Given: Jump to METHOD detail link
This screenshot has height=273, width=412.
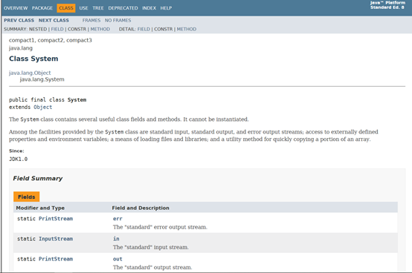Looking at the screenshot, I should pyautogui.click(x=187, y=29).
